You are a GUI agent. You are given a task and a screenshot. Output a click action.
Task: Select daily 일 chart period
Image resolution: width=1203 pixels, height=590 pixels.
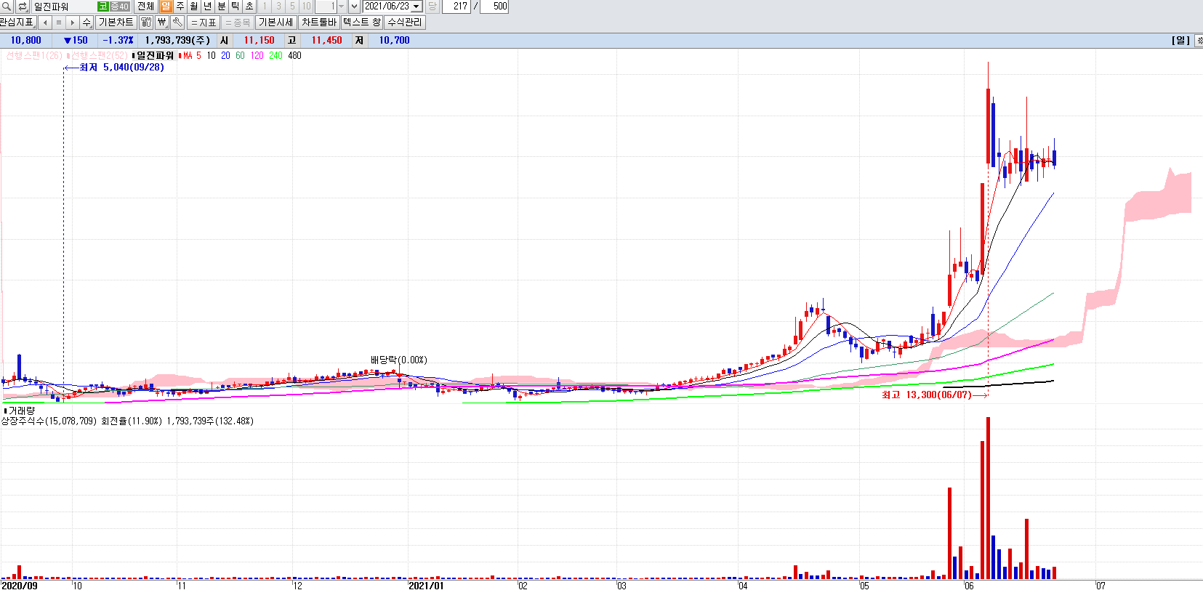point(166,7)
